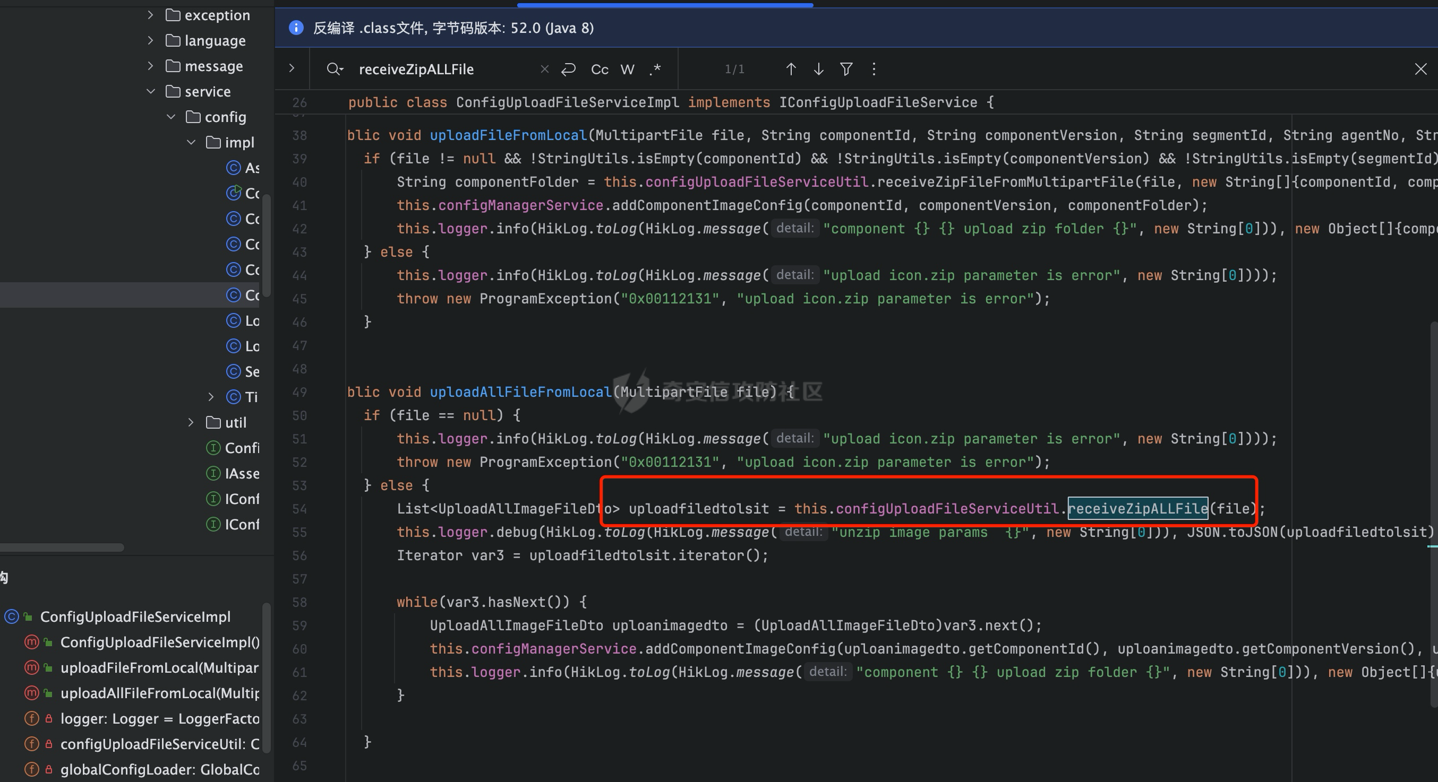Expand the replace field chevron
Image resolution: width=1438 pixels, height=782 pixels.
[292, 68]
